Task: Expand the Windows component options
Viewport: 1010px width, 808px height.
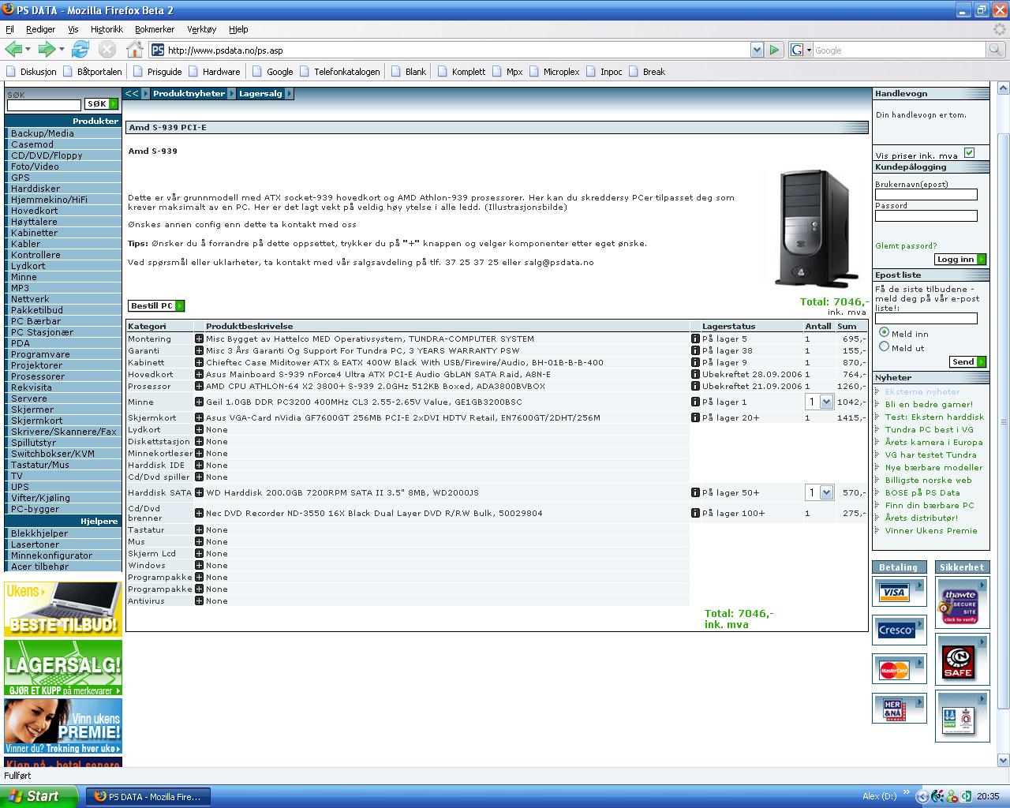Action: tap(200, 565)
